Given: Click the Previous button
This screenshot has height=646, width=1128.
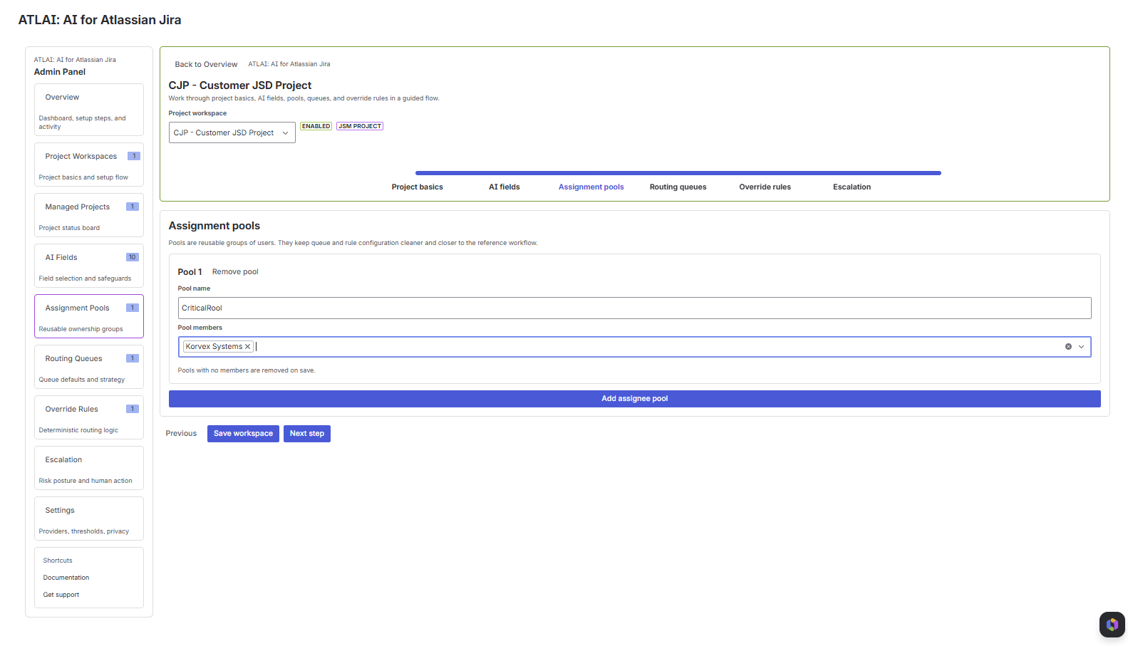Looking at the screenshot, I should coord(181,434).
